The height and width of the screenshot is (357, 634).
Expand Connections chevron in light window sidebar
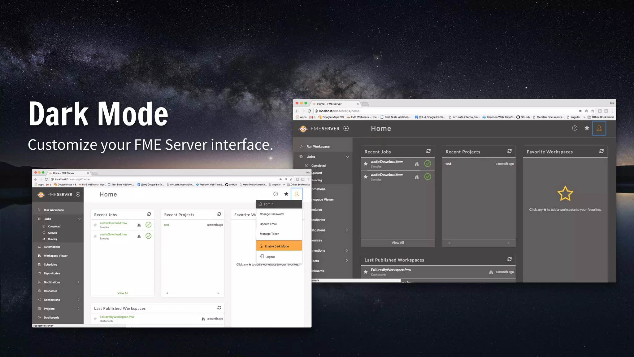tap(79, 300)
